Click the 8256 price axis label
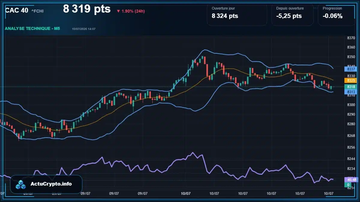This screenshot has height=202, width=360. 351,147
